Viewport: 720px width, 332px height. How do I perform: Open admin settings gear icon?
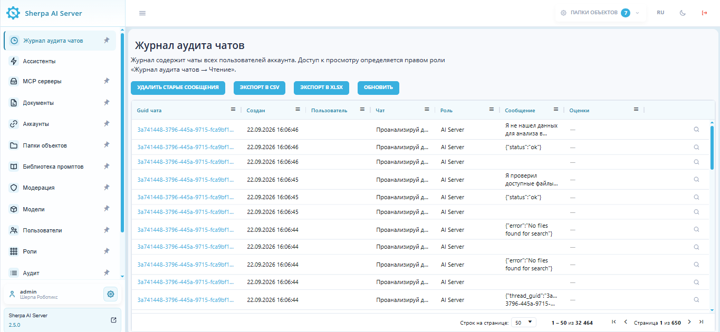(x=110, y=294)
